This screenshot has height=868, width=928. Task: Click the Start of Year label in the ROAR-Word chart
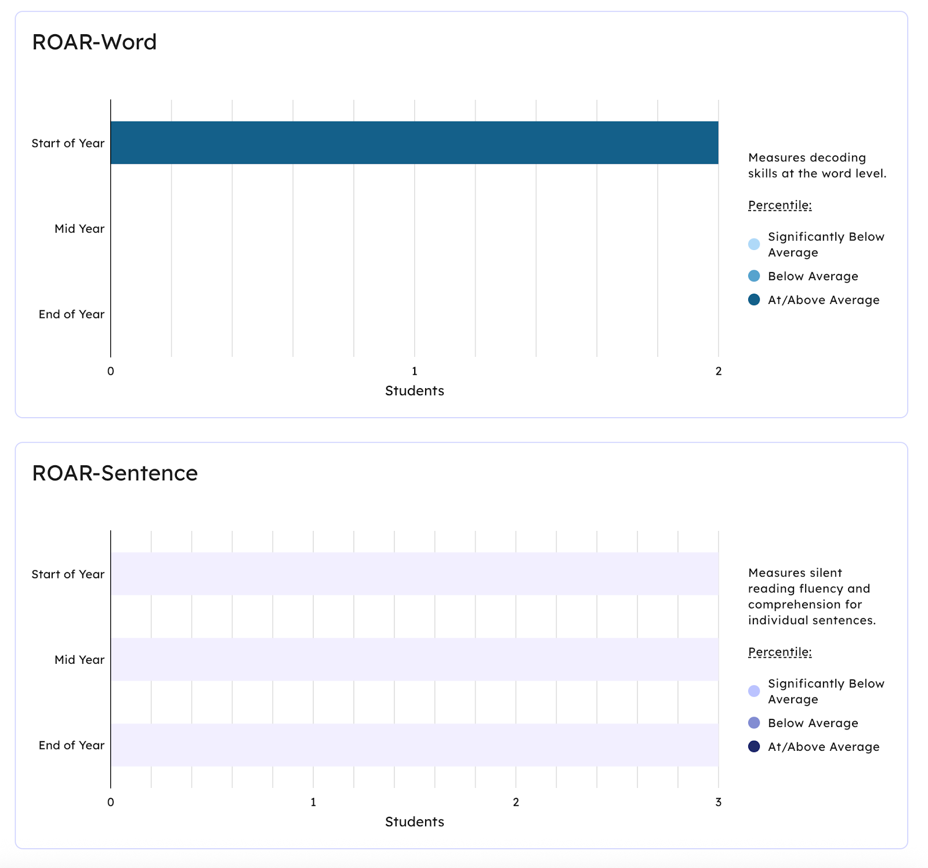68,143
